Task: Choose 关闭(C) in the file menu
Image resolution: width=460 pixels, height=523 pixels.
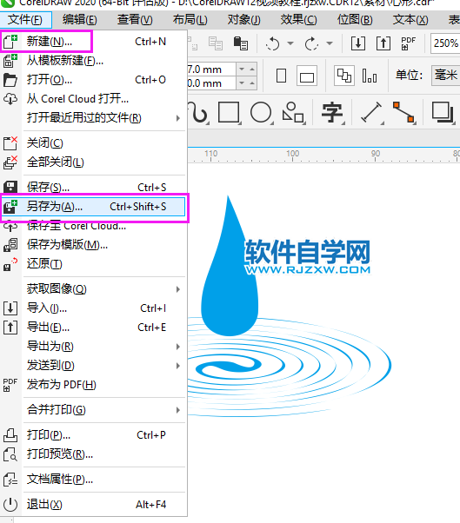Action: pyautogui.click(x=93, y=143)
